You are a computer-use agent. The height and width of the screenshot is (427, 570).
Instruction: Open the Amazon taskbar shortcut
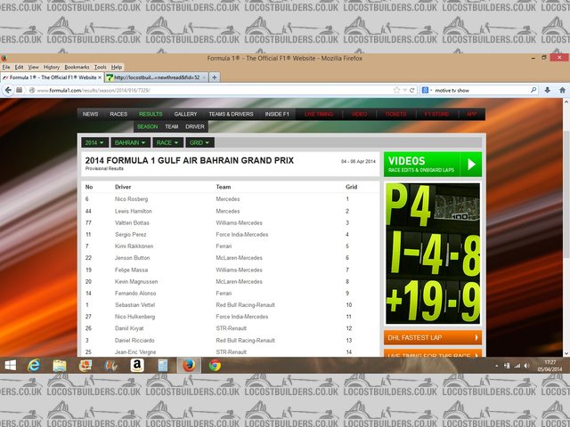coord(137,366)
